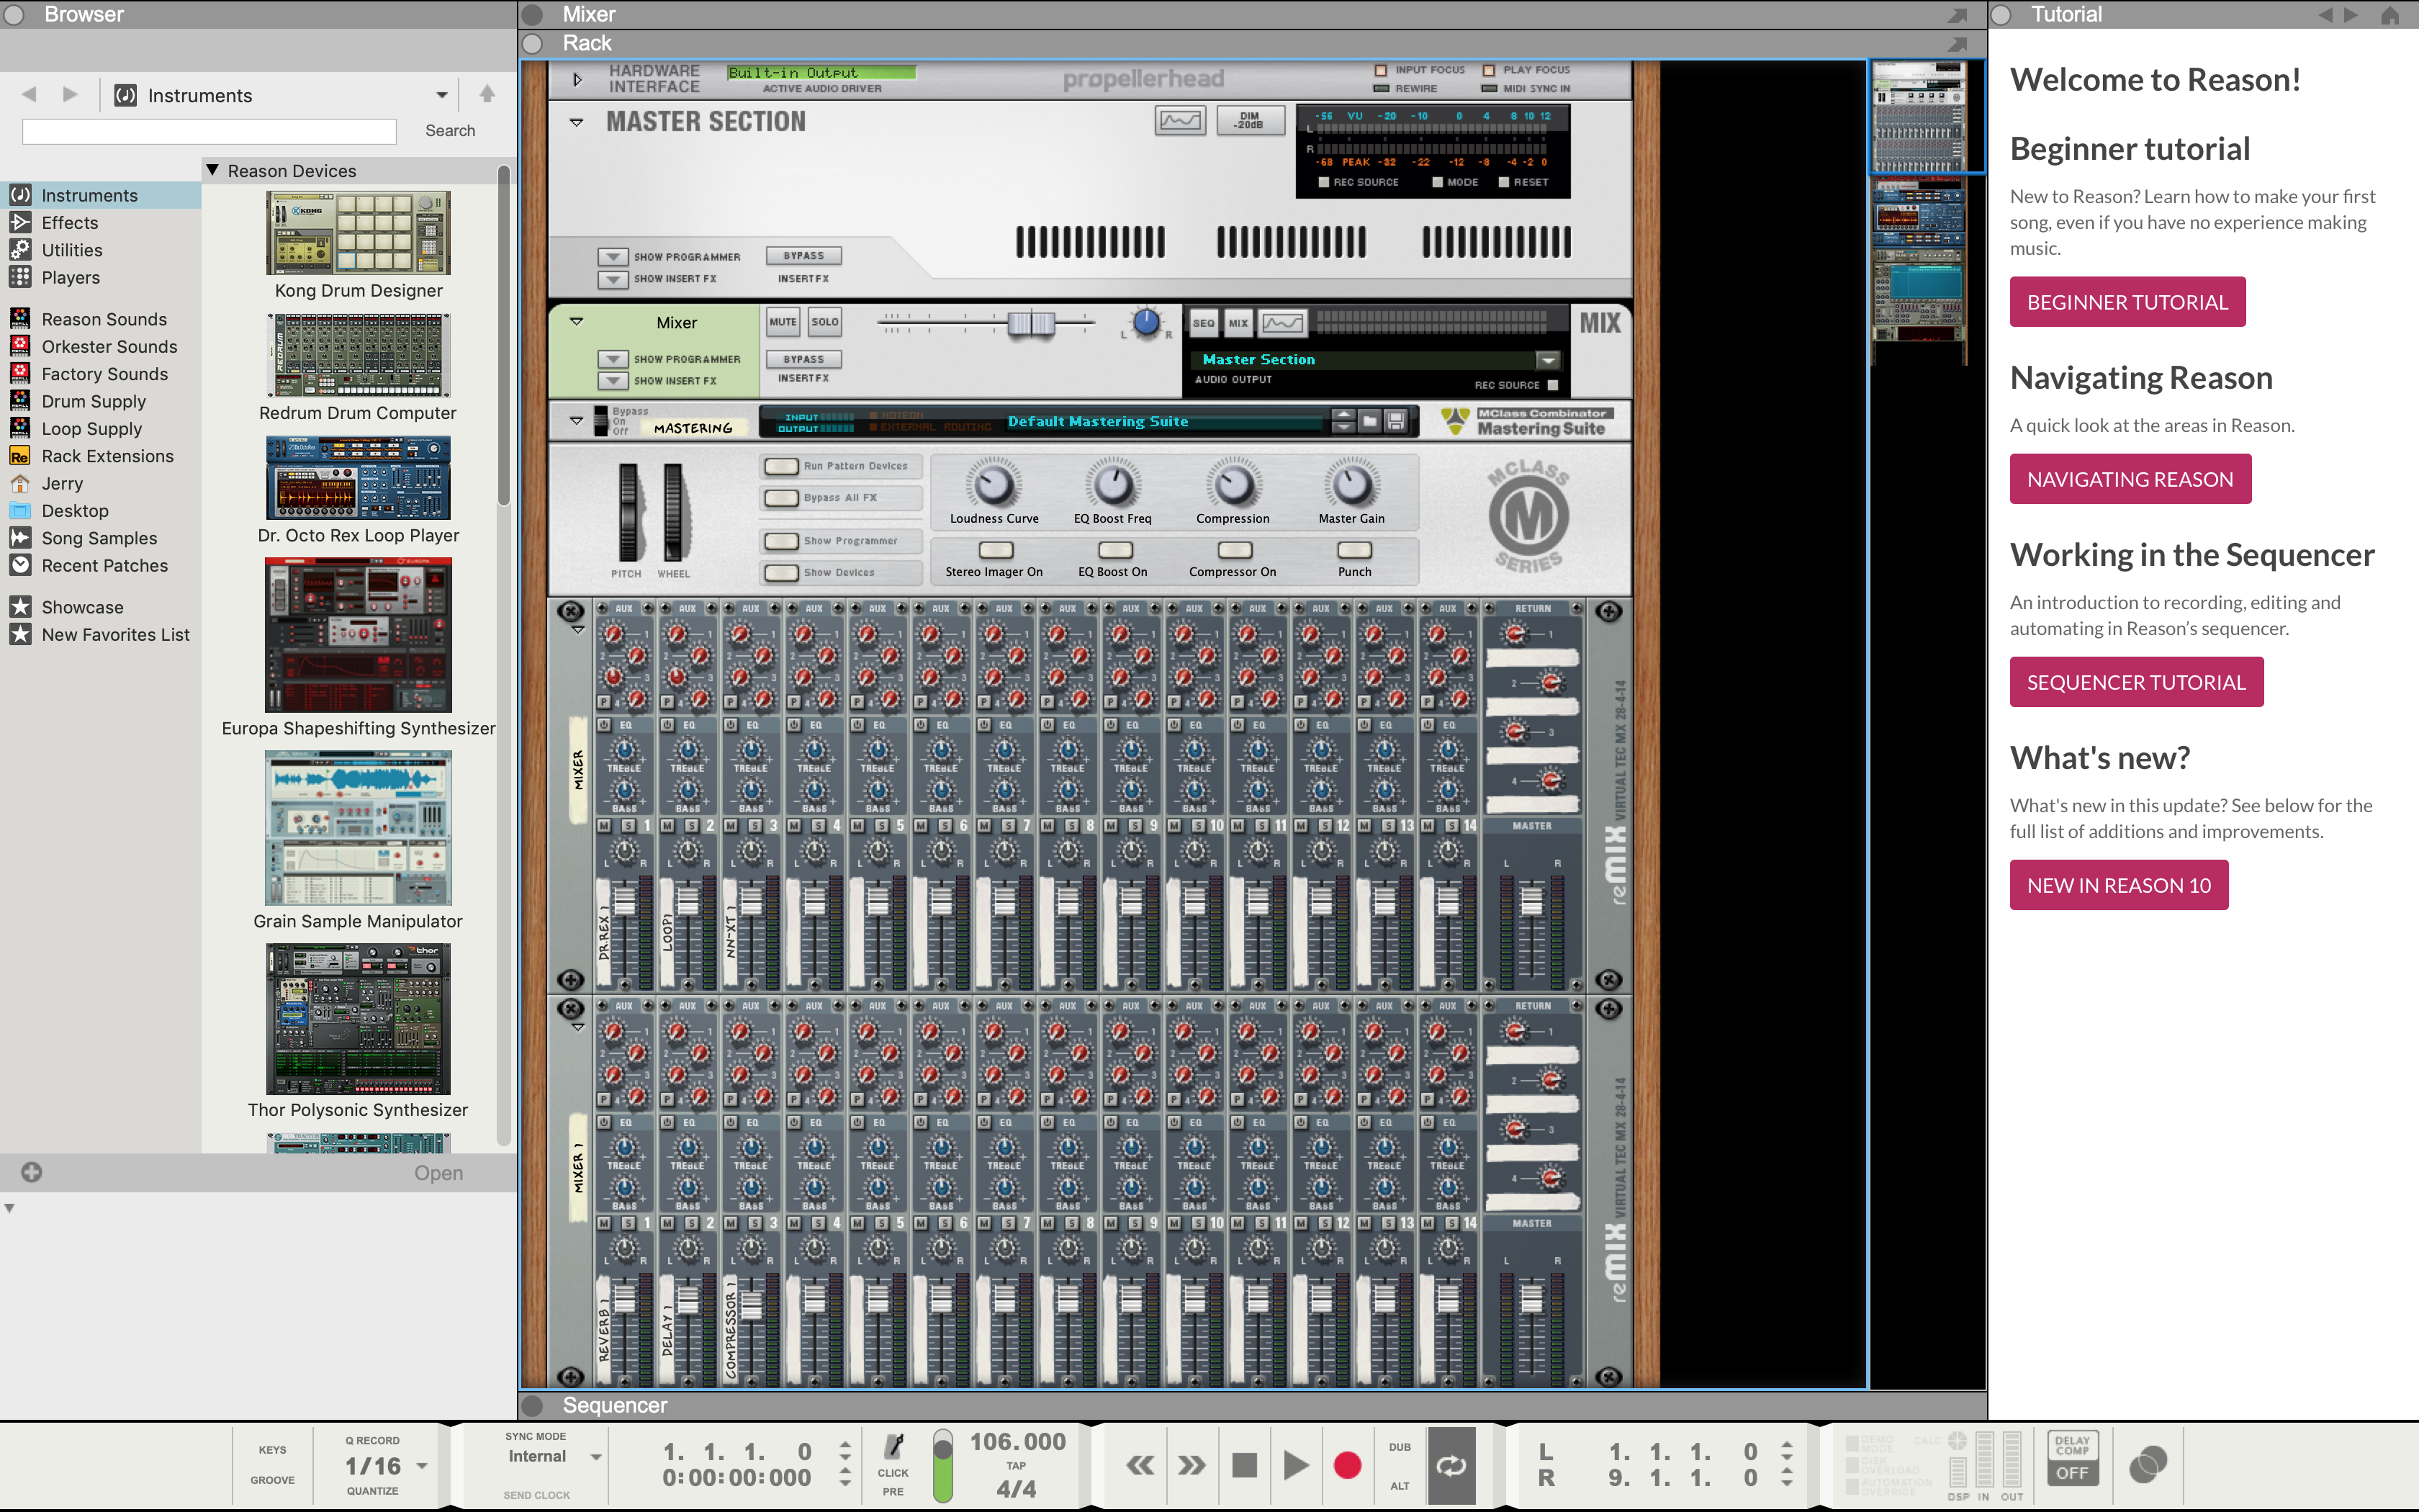
Task: Enable the Input Focus checkbox
Action: point(1380,70)
